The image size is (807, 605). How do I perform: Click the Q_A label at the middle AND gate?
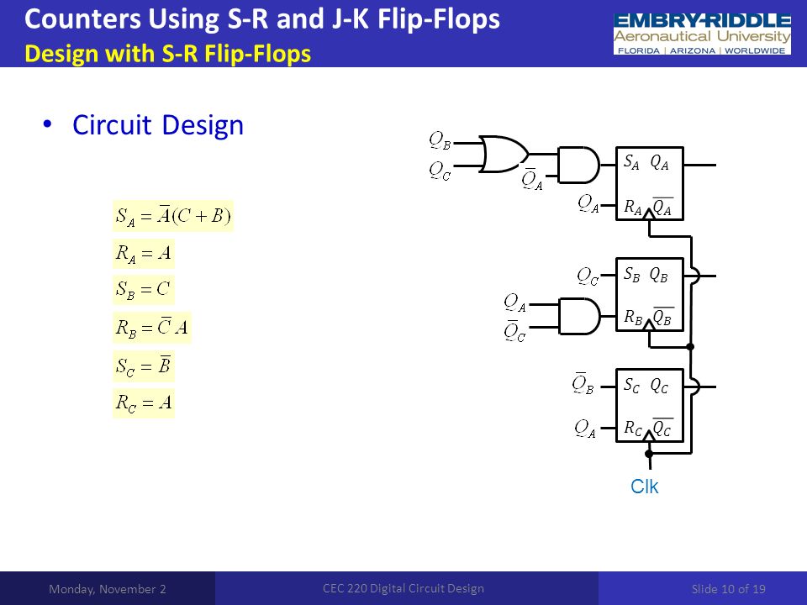[x=514, y=302]
